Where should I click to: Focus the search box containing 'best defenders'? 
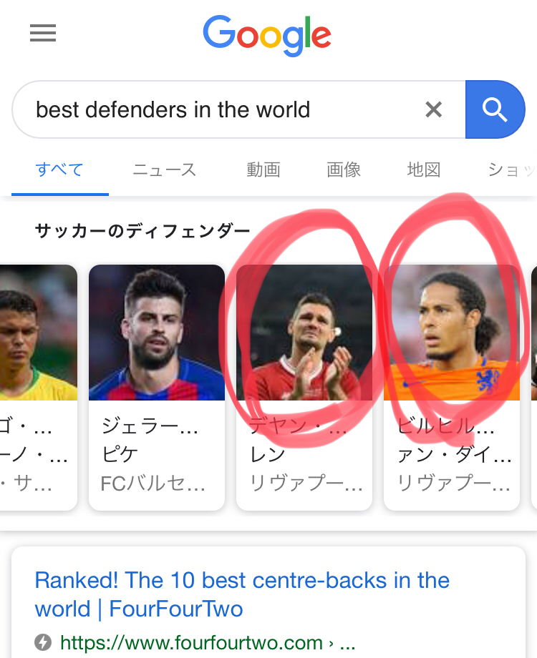pyautogui.click(x=215, y=109)
